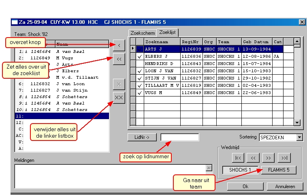Click the FLAMHS 5 team button
Image resolution: width=307 pixels, height=195 pixels.
[279, 170]
